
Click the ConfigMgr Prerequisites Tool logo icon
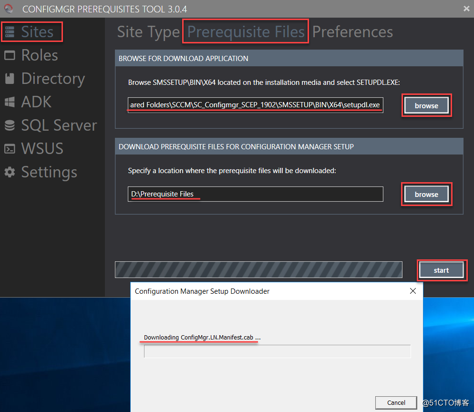point(9,9)
